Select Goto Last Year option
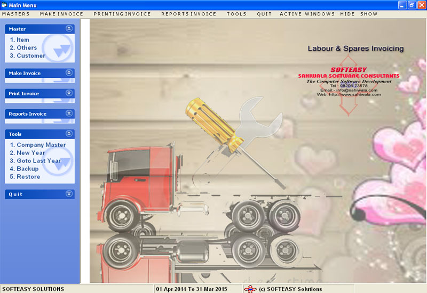Viewport: 427px width, 293px height. [35, 161]
